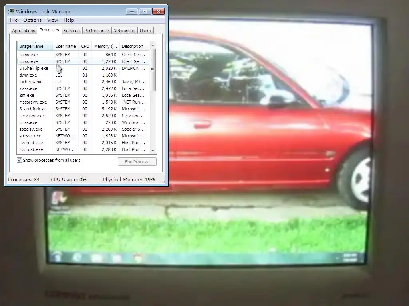
Task: Select the jucheck.exe process
Action: pyautogui.click(x=83, y=82)
